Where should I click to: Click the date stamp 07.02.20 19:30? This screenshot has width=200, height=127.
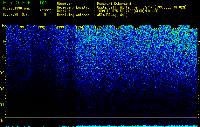click(x=16, y=15)
